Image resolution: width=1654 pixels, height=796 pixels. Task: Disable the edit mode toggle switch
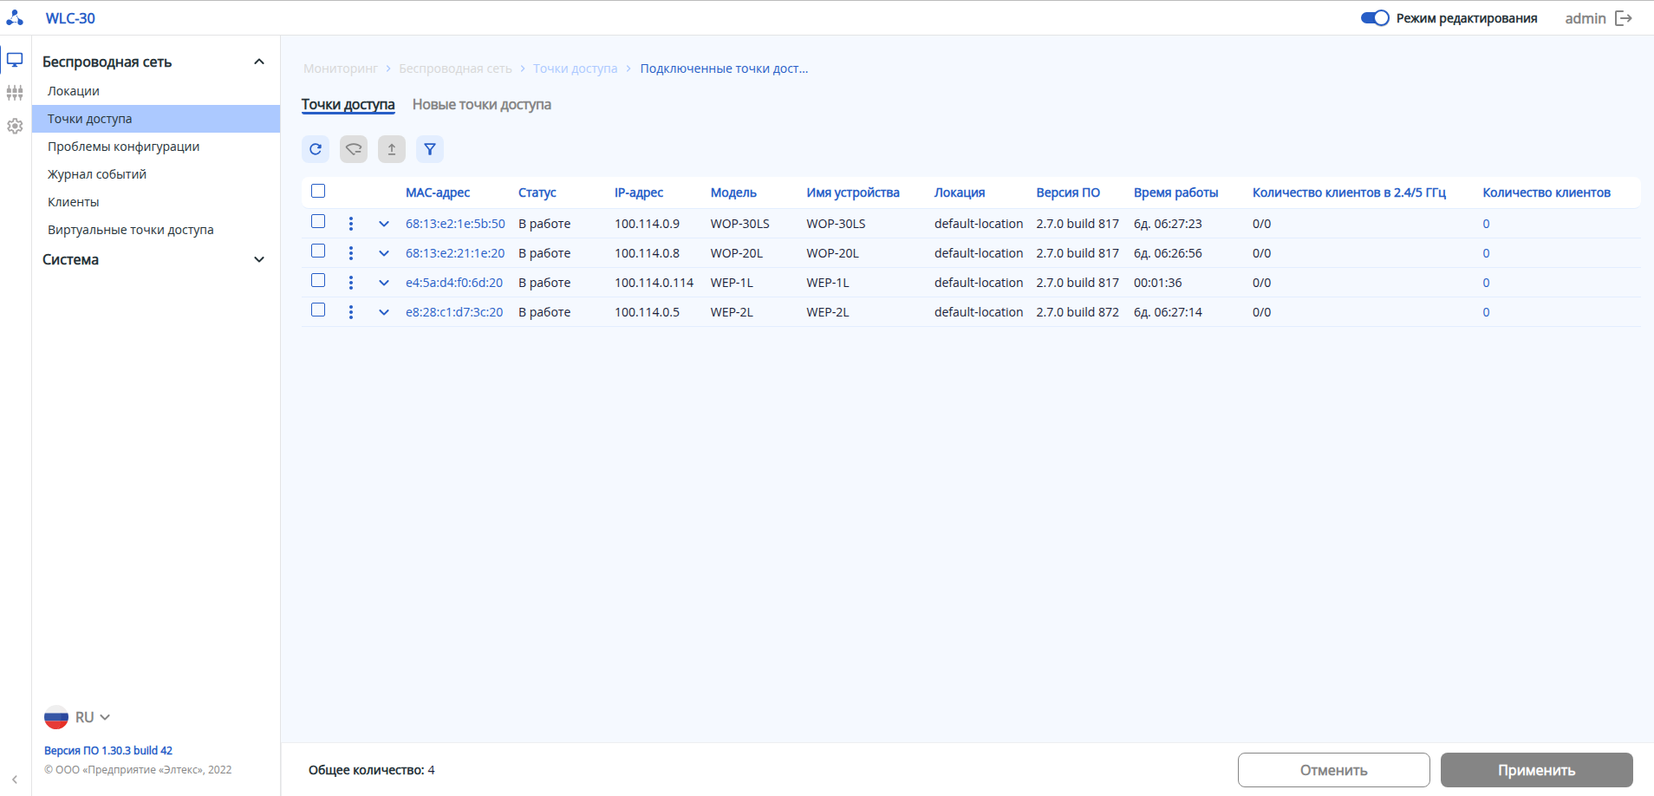tap(1374, 18)
